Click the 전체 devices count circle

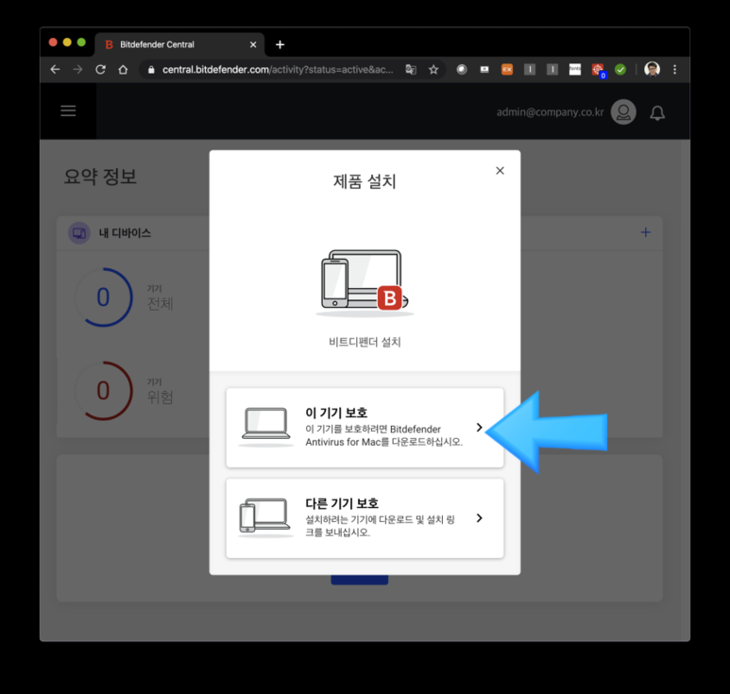pyautogui.click(x=103, y=297)
